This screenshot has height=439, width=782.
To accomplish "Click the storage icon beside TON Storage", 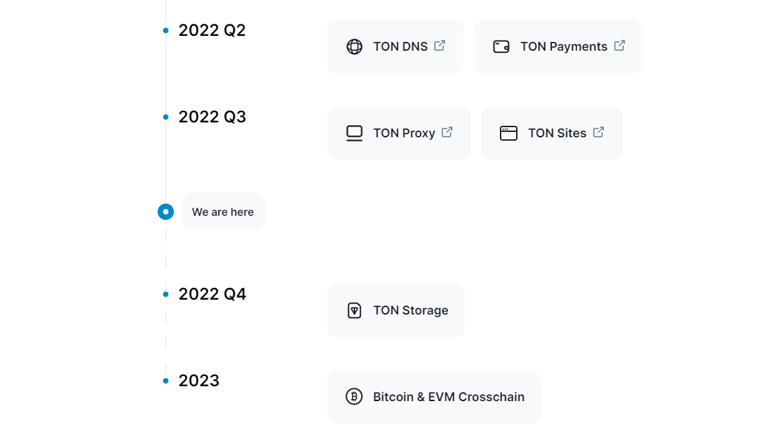I will (x=354, y=310).
